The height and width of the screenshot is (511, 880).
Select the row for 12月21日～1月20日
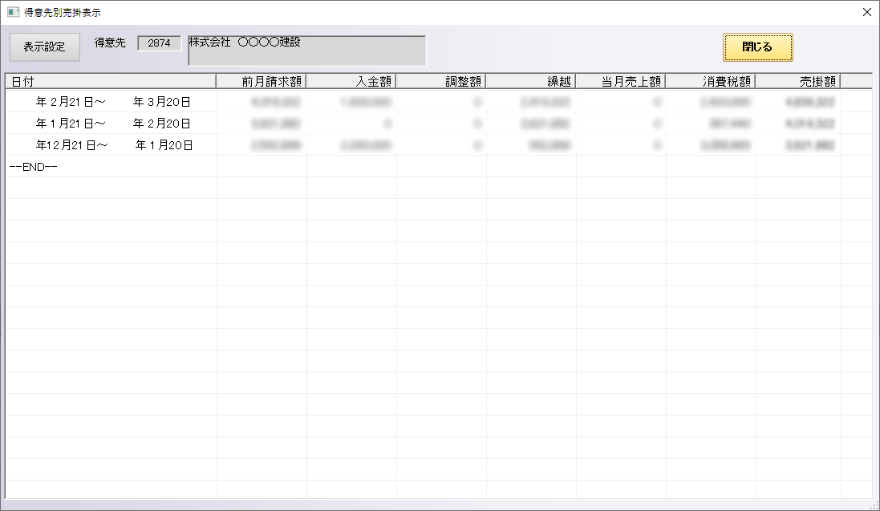(x=112, y=145)
